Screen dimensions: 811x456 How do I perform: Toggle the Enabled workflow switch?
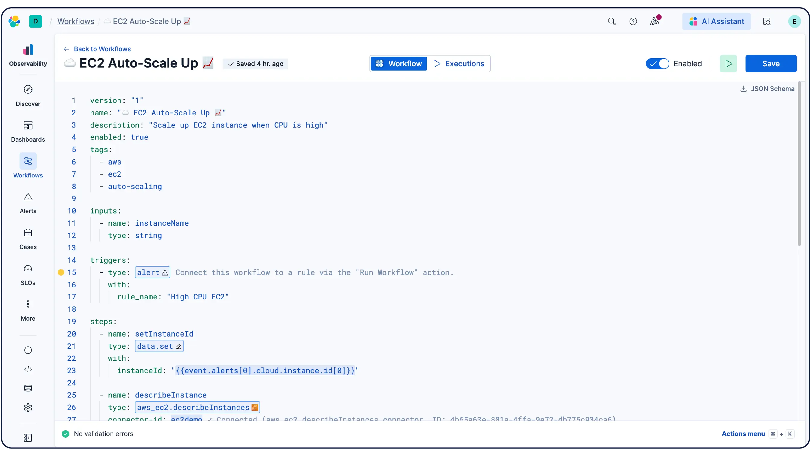point(657,64)
